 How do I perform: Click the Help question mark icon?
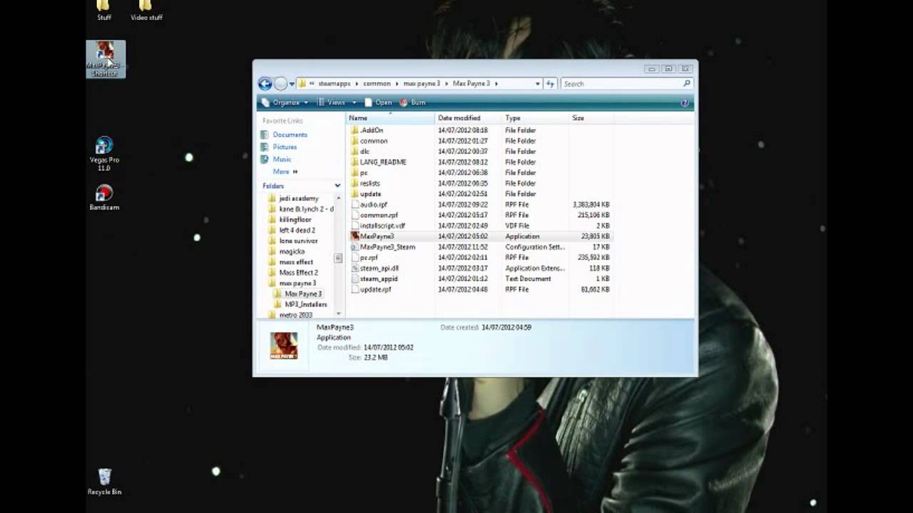(685, 103)
